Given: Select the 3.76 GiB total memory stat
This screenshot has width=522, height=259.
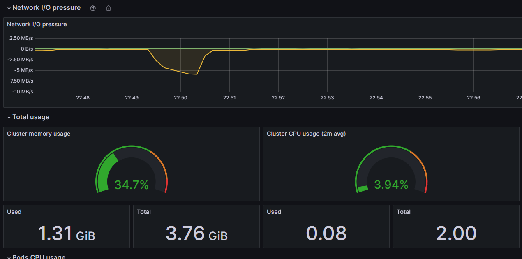Looking at the screenshot, I should pos(196,234).
